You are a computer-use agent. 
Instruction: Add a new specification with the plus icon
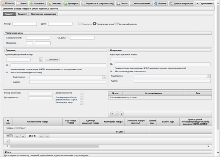tap(112, 113)
